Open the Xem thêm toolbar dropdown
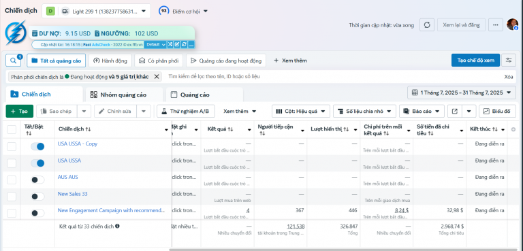Viewport: 523px width, 251px height. (240, 112)
